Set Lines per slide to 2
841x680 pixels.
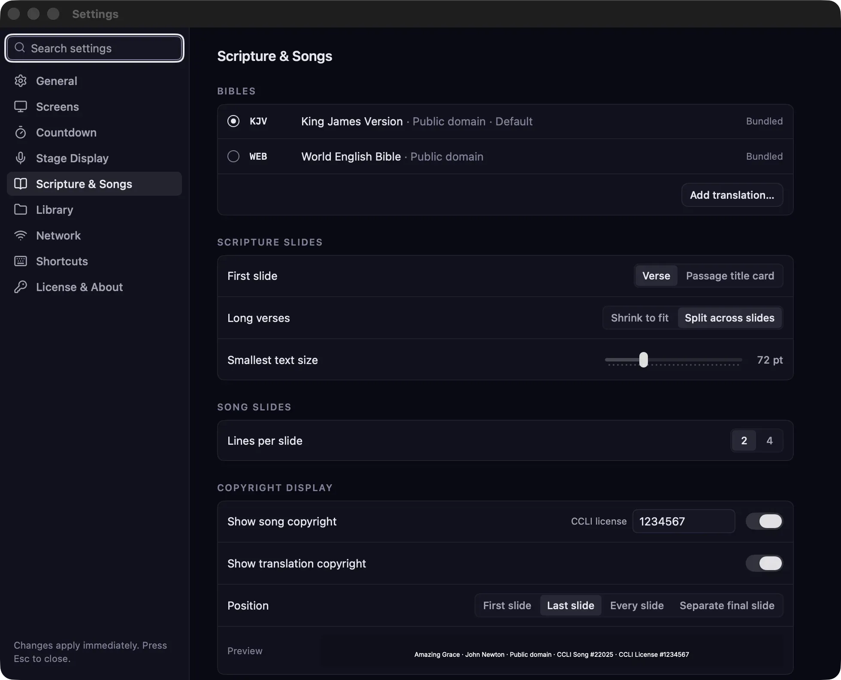pos(744,440)
